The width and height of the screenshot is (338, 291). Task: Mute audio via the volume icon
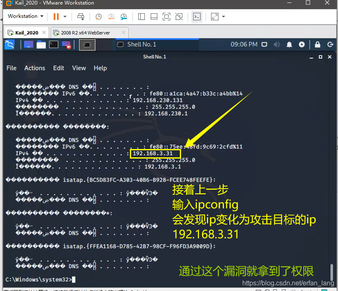coord(277,44)
